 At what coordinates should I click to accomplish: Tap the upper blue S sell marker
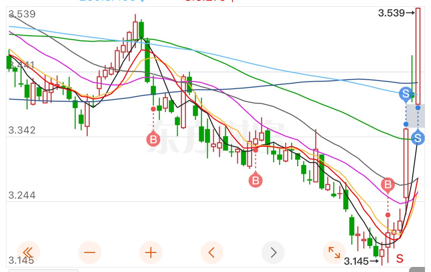406,93
